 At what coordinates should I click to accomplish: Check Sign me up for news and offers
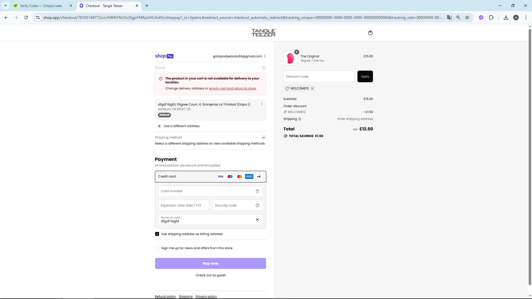(x=157, y=248)
